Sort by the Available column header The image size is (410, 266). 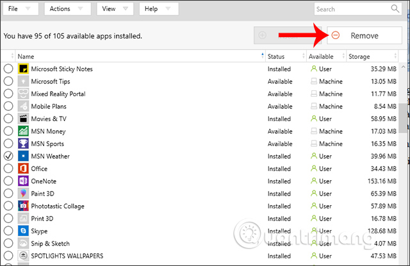[x=326, y=56]
